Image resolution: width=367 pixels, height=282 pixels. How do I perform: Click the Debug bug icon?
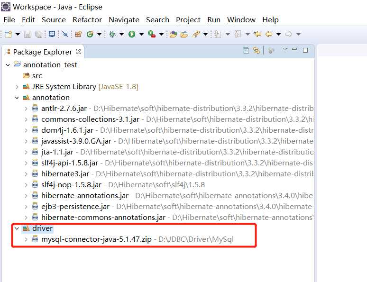pos(112,35)
